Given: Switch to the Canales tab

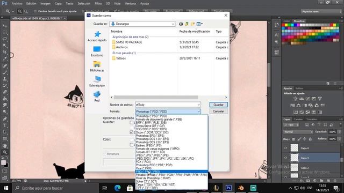Looking at the screenshot, I should pyautogui.click(x=298, y=119).
